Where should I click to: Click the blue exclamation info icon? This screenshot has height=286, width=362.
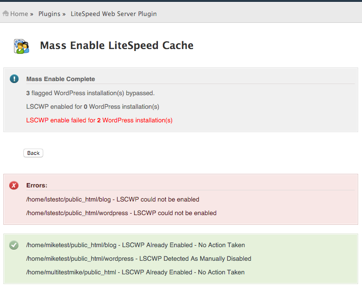pos(14,79)
